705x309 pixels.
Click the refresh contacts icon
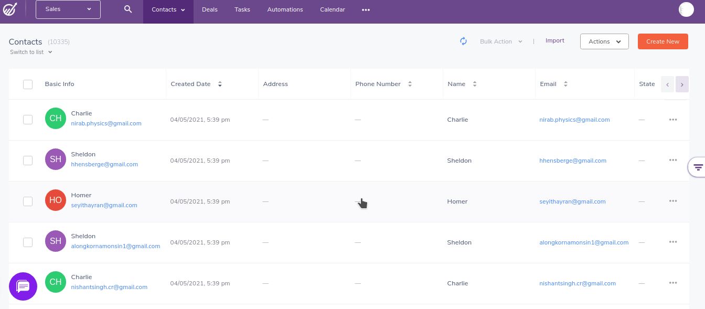464,41
